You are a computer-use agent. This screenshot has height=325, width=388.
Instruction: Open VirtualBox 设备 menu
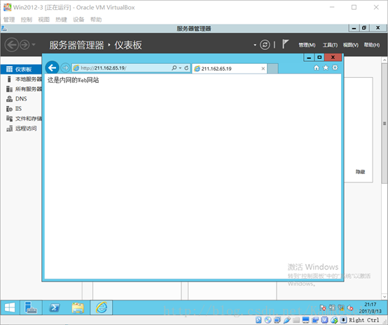point(78,20)
